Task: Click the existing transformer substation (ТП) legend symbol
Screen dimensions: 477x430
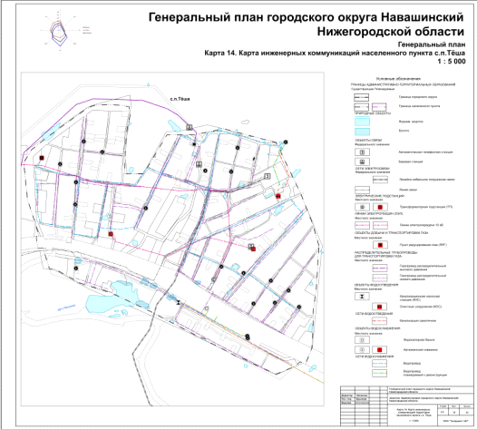Action: coord(362,207)
